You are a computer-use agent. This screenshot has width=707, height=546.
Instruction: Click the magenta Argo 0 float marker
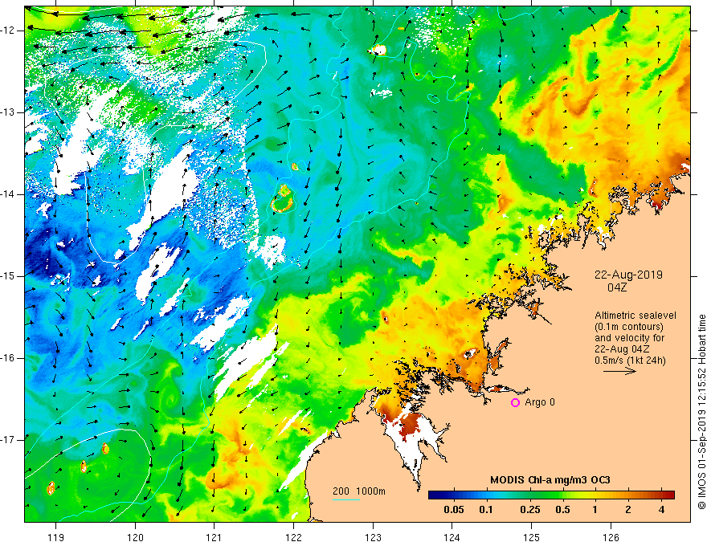click(515, 402)
